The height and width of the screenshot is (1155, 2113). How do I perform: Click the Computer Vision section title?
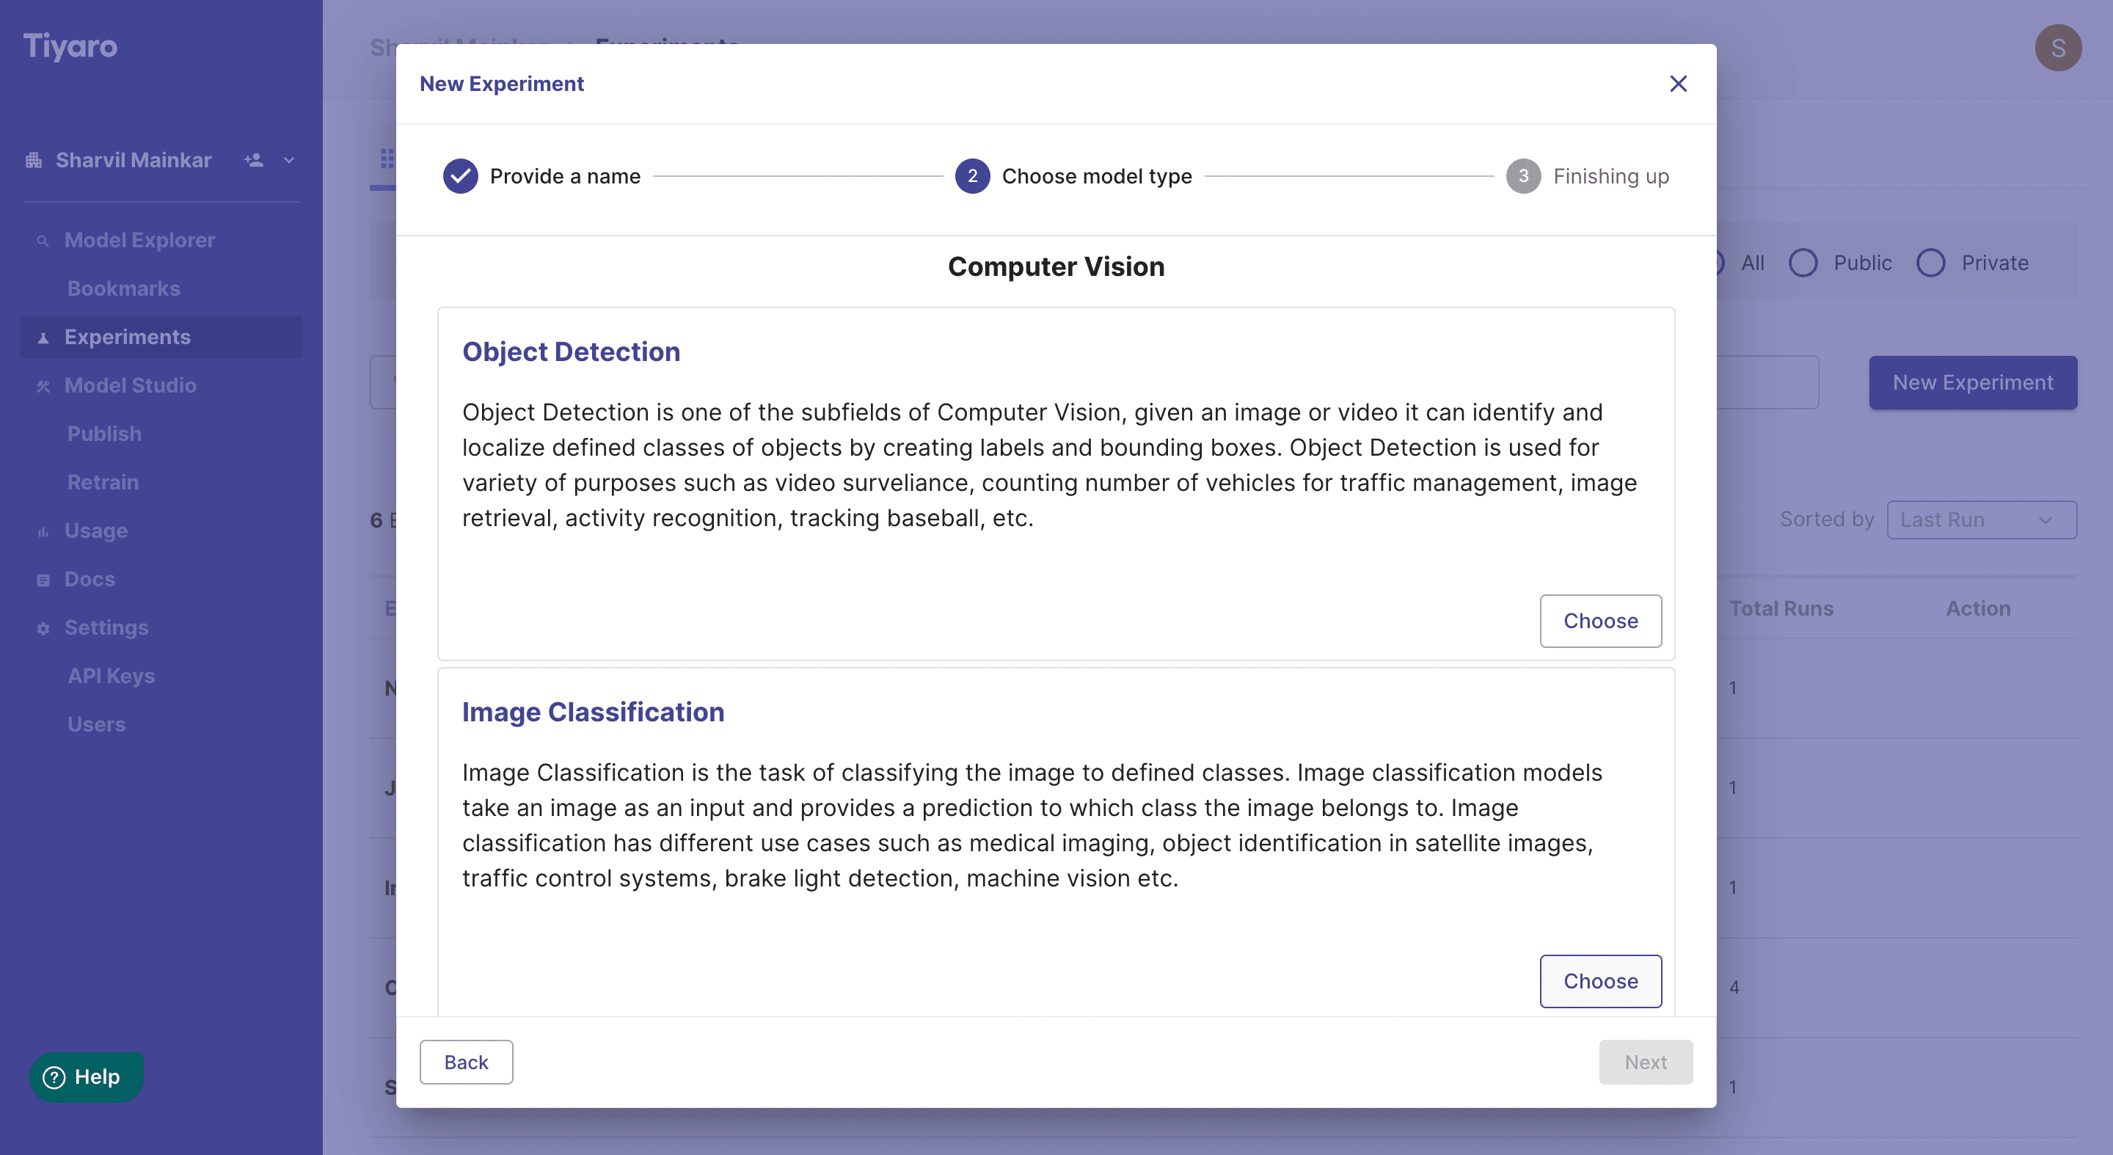[1056, 266]
